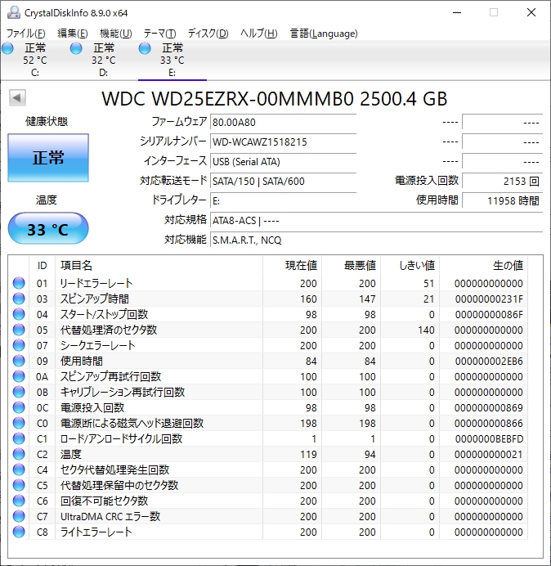The image size is (551, 566).
Task: Click status orb of row 03 スピンアップ時間
Action: (x=19, y=299)
